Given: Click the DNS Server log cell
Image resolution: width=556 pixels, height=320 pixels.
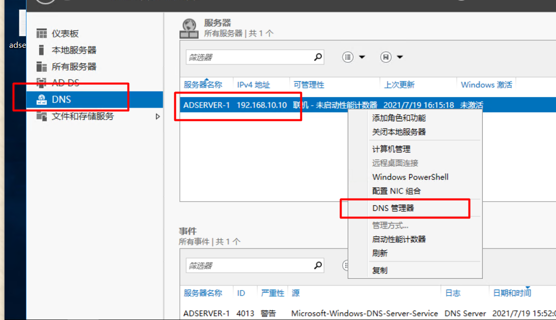Looking at the screenshot, I should (x=465, y=313).
